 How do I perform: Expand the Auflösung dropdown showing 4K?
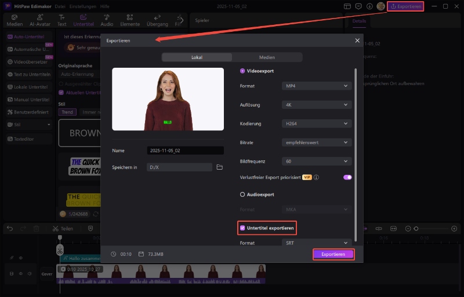(x=317, y=105)
